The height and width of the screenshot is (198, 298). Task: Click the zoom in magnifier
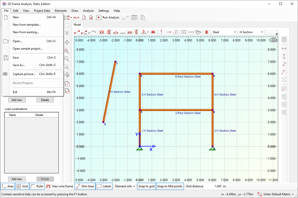[67, 51]
